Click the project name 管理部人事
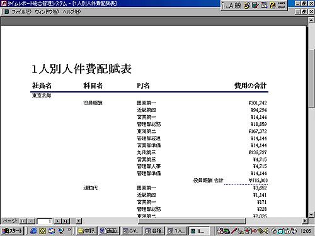Image resolution: width=315 pixels, height=236 pixels. 149,167
